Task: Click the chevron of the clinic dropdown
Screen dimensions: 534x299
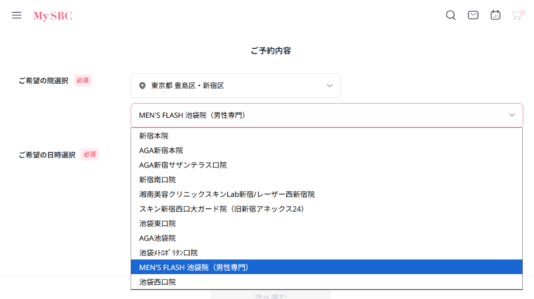Action: (512, 115)
